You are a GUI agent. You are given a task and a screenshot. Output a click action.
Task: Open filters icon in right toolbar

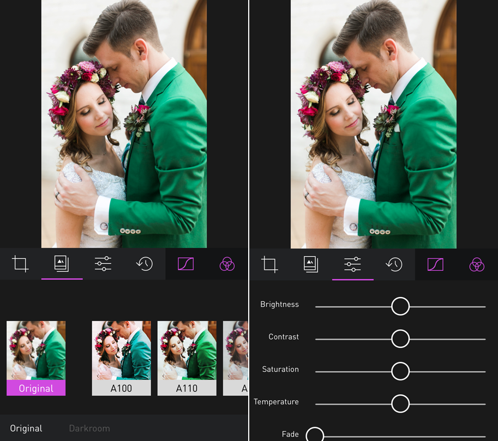point(311,264)
